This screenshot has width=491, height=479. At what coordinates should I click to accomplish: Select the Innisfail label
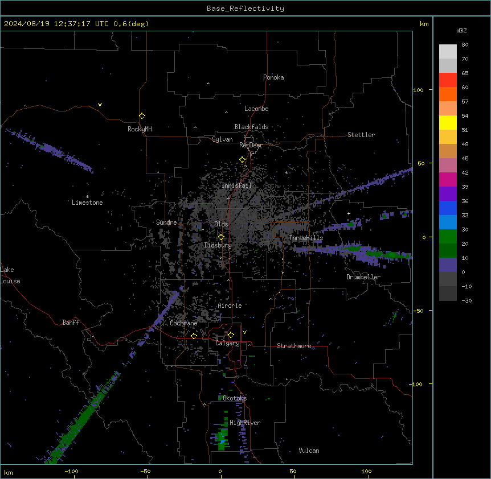[x=237, y=185]
